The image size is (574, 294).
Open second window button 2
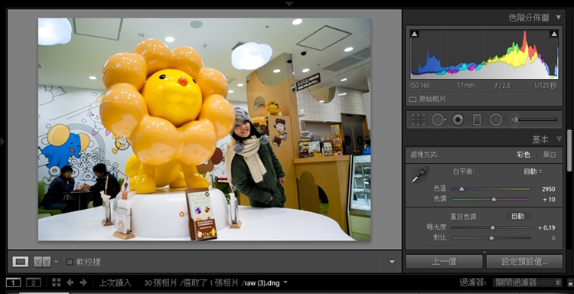tap(34, 283)
